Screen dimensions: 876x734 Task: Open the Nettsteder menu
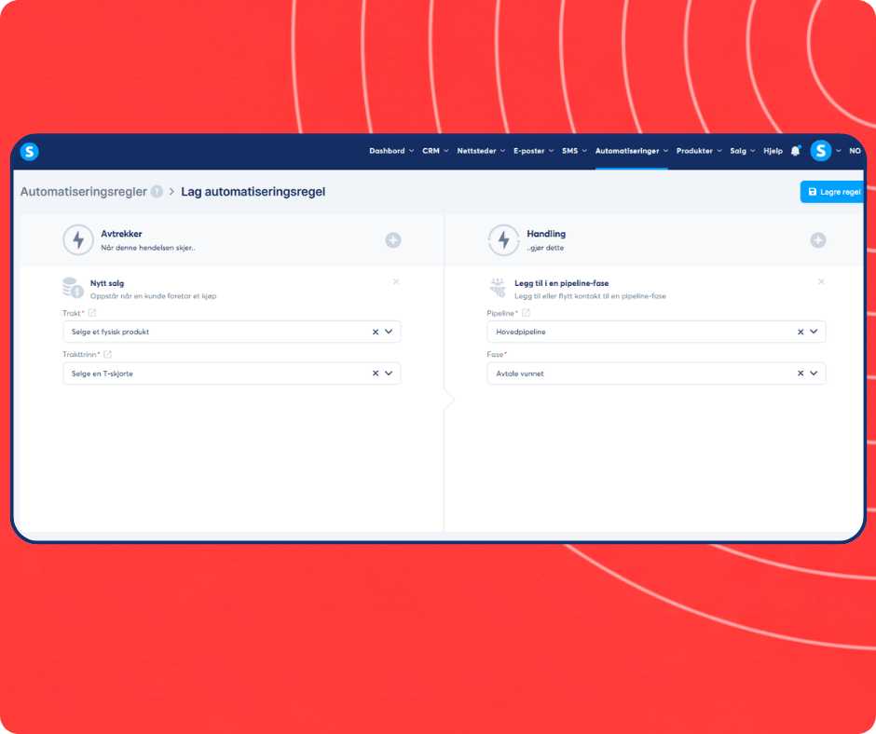[481, 151]
